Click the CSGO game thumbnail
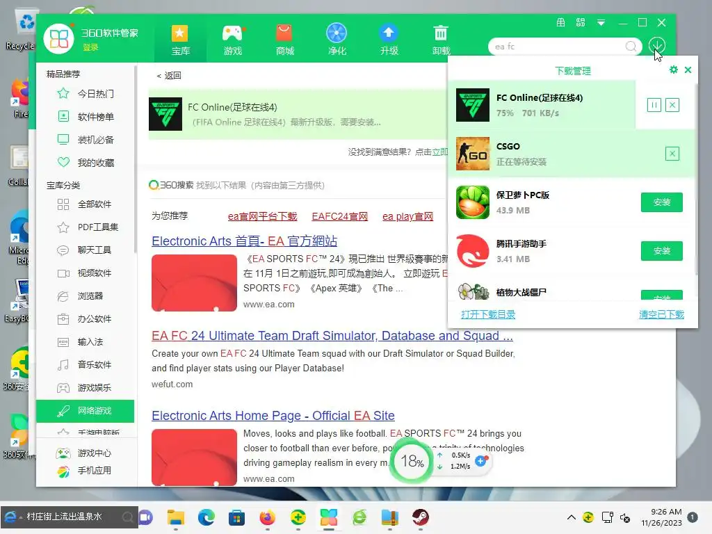The width and height of the screenshot is (712, 534). [473, 154]
